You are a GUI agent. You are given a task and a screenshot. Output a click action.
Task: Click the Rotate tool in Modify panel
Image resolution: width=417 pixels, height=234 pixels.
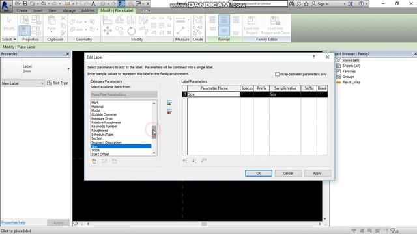click(132, 31)
